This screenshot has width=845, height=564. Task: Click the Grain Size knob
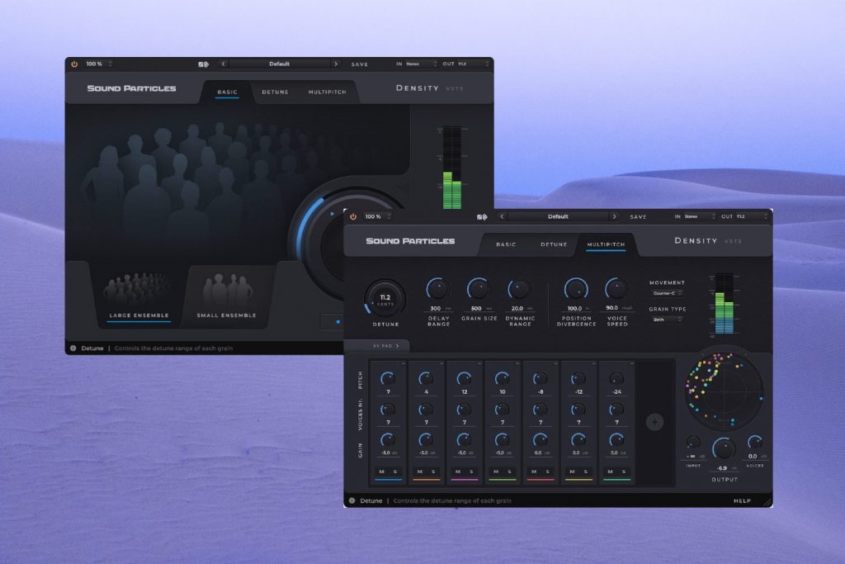point(478,289)
